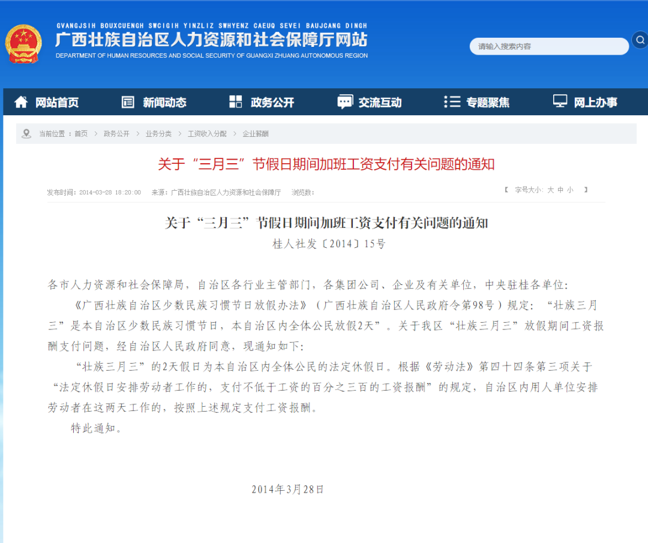
Task: Click the monitor icon beside 网上办事
Action: coord(560,102)
